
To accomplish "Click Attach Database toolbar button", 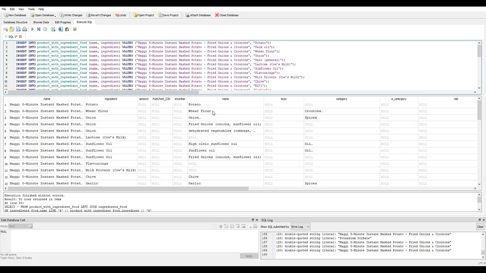I will pyautogui.click(x=198, y=15).
